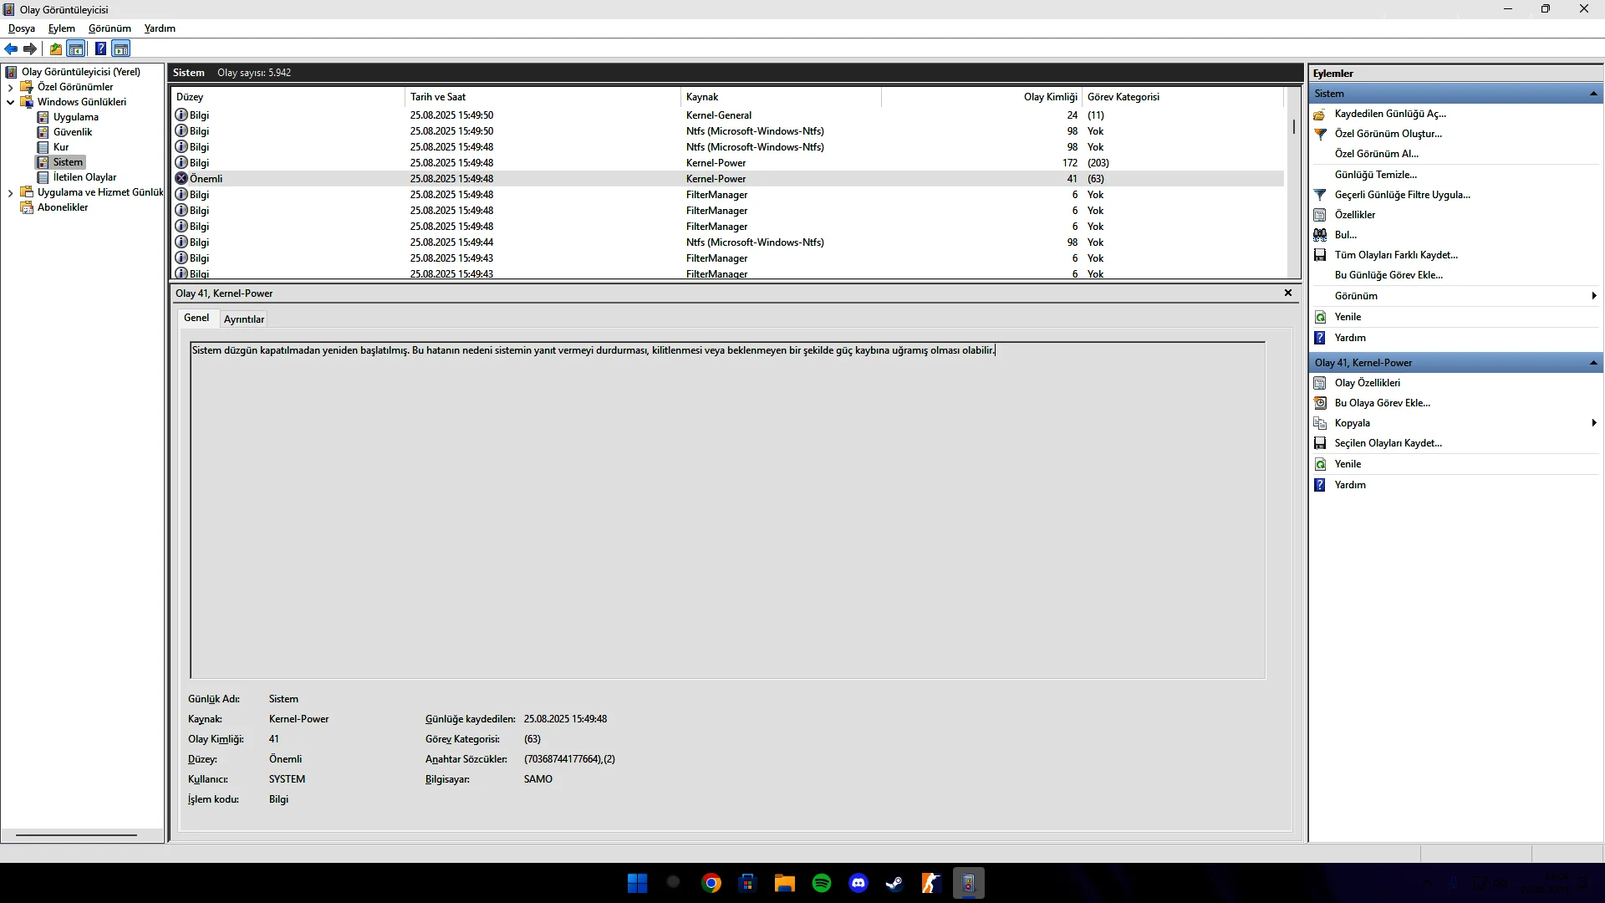The width and height of the screenshot is (1605, 903).
Task: Collapse the Windows Günlükleri tree node
Action: coord(11,101)
